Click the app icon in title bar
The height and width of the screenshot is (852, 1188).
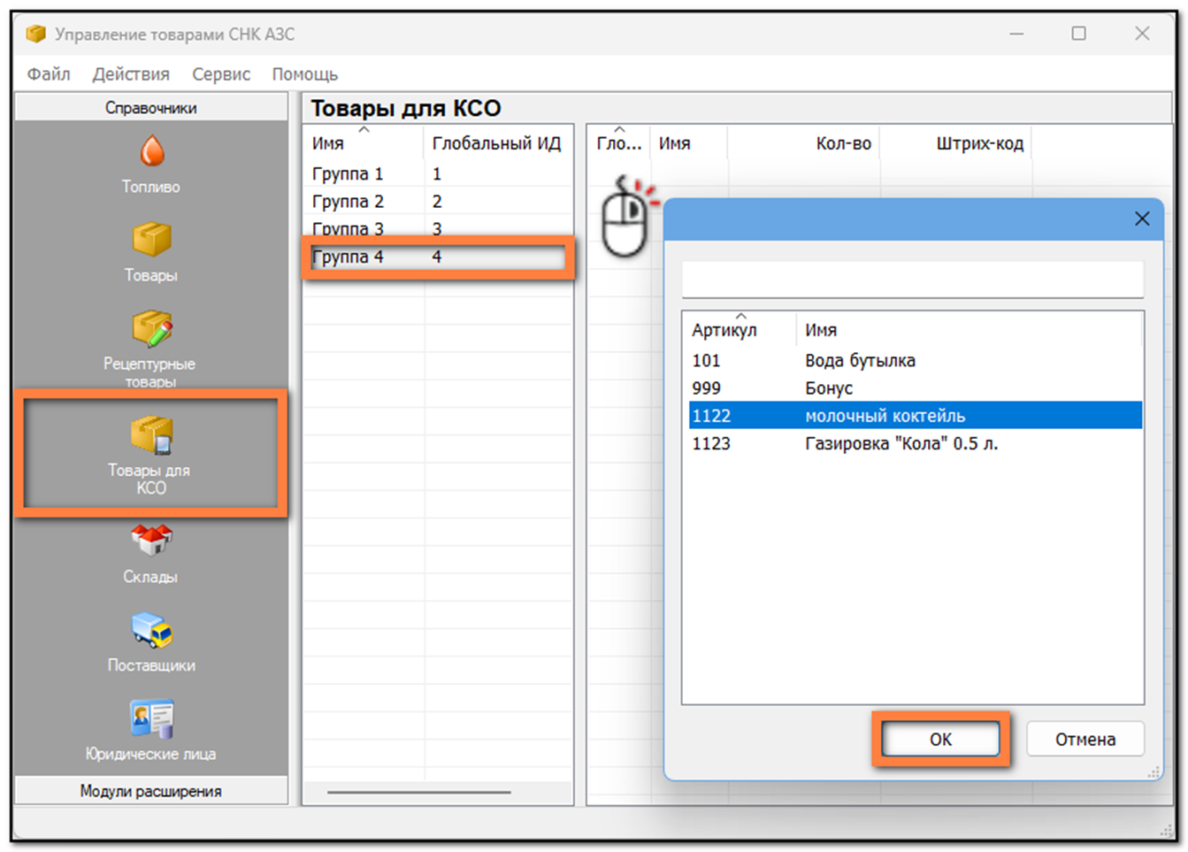(x=35, y=34)
